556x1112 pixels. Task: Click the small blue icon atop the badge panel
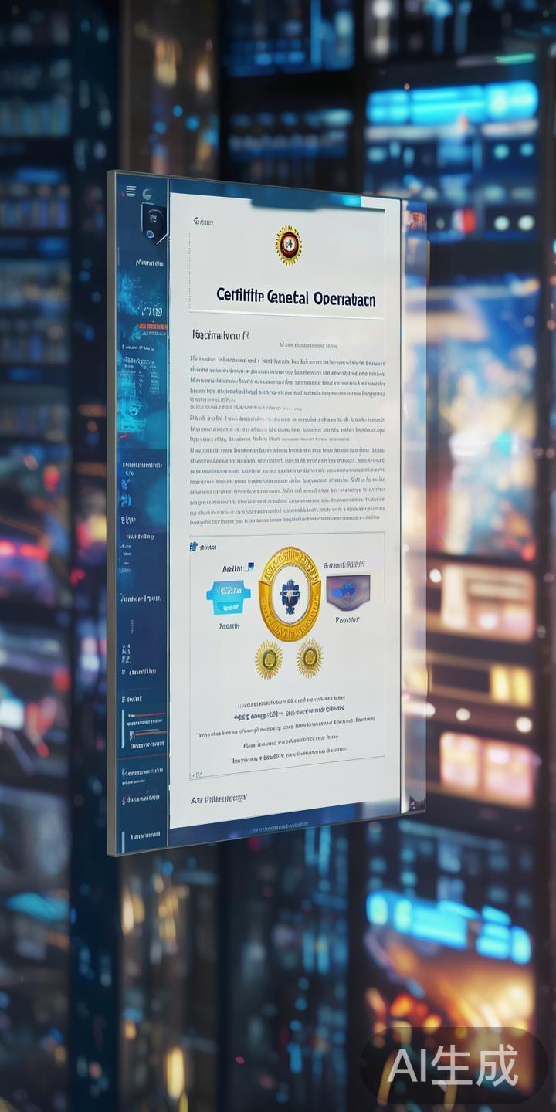[193, 547]
